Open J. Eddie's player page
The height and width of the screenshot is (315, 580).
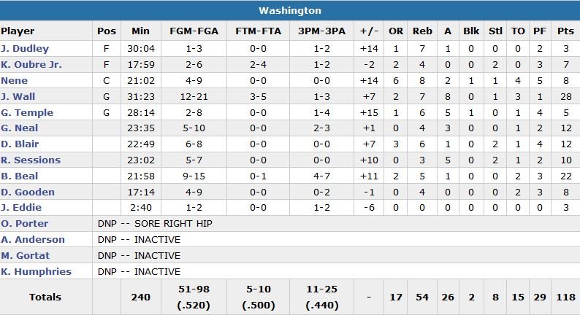click(x=20, y=209)
